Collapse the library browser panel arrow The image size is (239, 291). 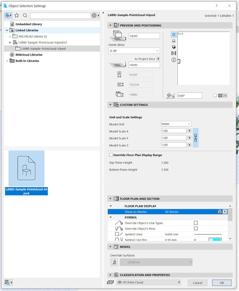(103, 13)
